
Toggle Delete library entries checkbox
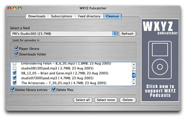[12, 90]
